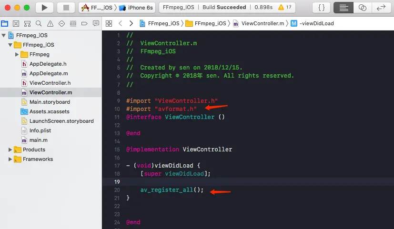This screenshot has width=394, height=229.
Task: Open the test navigator
Action: click(61, 24)
